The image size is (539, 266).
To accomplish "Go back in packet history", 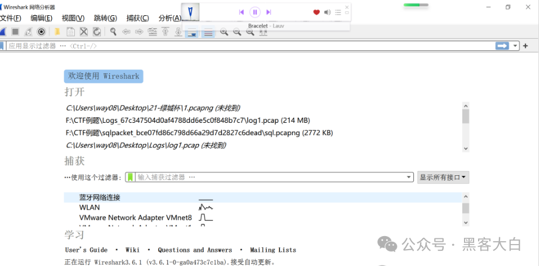I will pyautogui.click(x=126, y=32).
